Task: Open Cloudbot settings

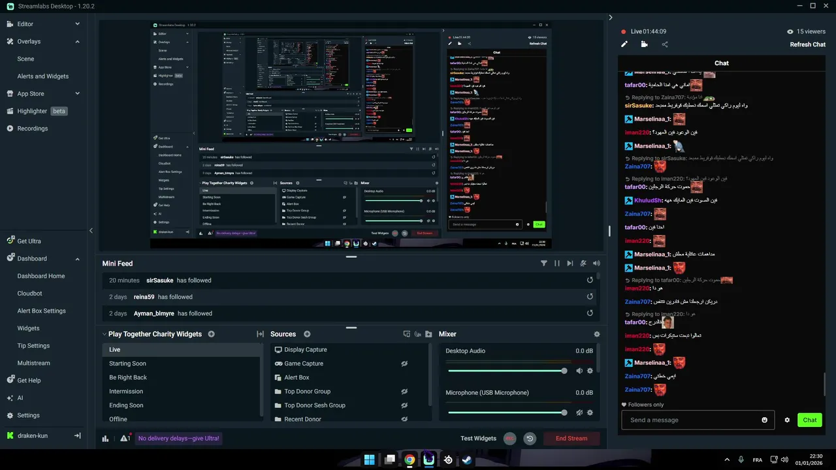Action: [29, 294]
